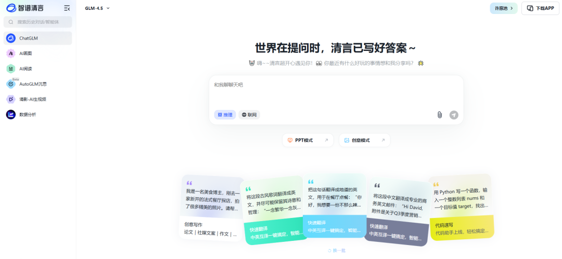Select the Hi David business email card
Viewport: 562px width, 259px height.
tap(399, 211)
